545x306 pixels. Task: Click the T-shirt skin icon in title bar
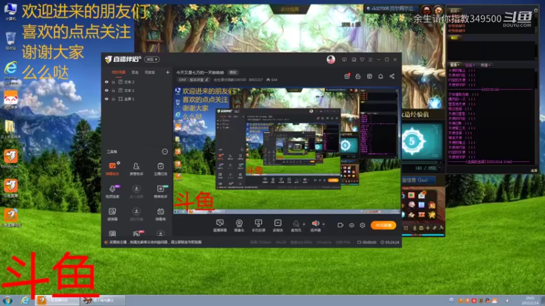pos(362,60)
